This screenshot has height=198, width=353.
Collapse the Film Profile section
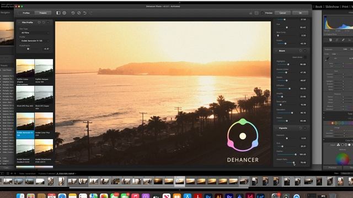click(19, 23)
